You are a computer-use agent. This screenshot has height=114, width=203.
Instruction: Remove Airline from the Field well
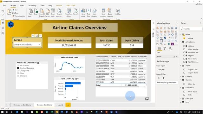pyautogui.click(x=177, y=56)
